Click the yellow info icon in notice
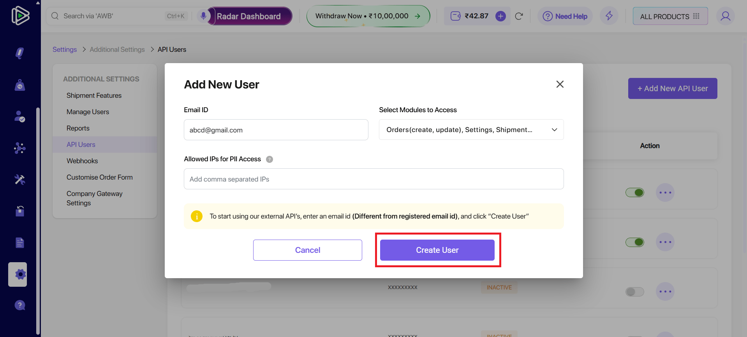 (x=197, y=216)
